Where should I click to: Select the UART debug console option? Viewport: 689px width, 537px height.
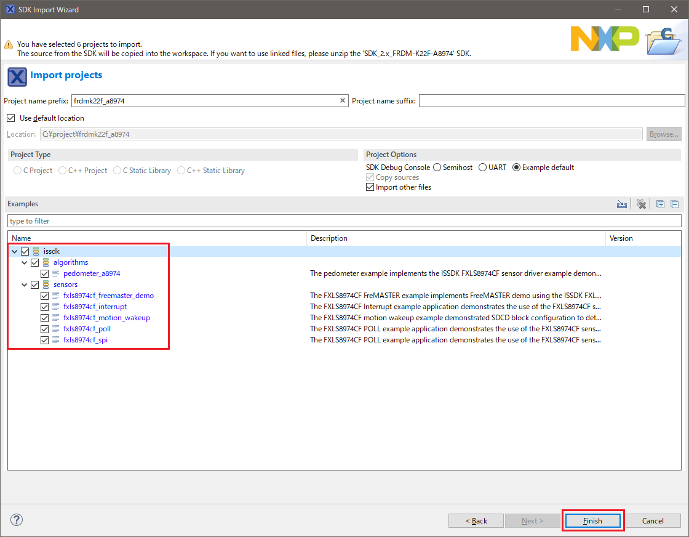pyautogui.click(x=482, y=168)
